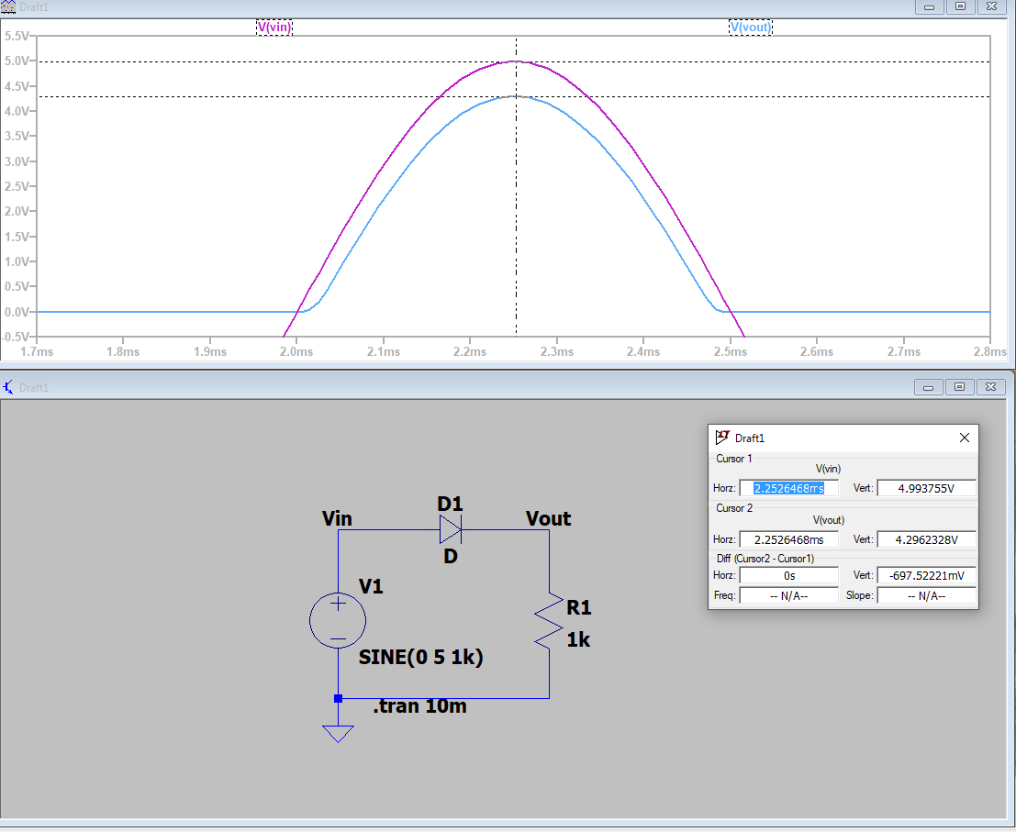Click the diode D1 symbol

[450, 529]
